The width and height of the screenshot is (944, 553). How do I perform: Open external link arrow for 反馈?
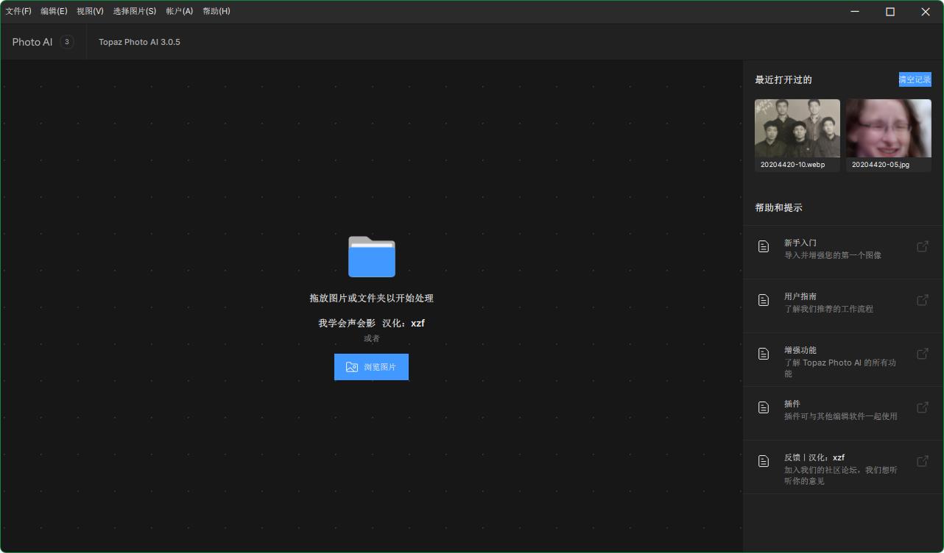[922, 461]
